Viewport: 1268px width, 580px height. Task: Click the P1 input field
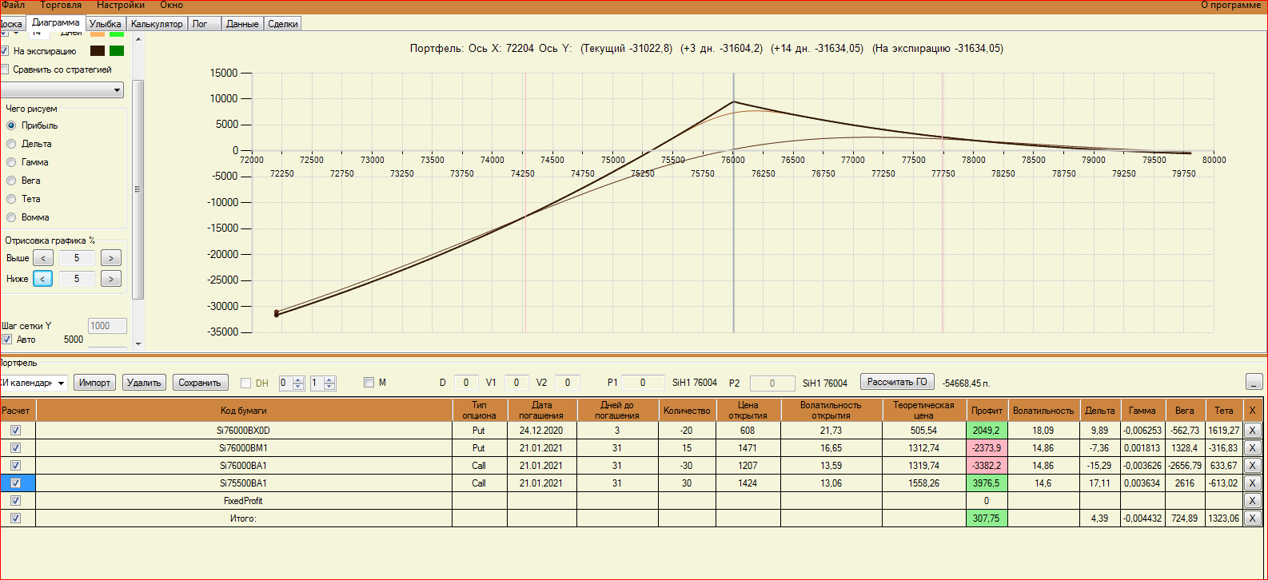pos(643,383)
